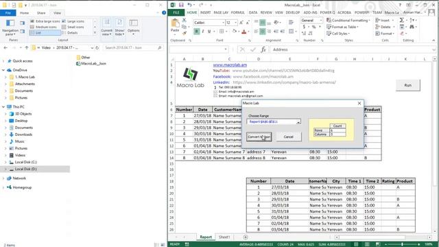
Task: Switch to Sheet1 worksheet tab
Action: coord(224,237)
